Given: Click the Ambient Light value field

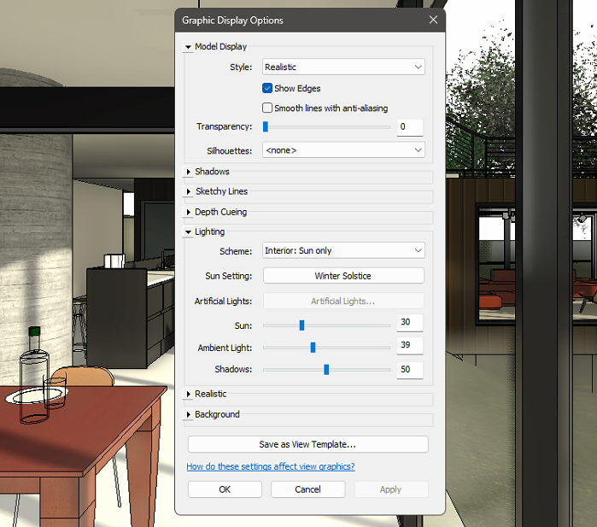Looking at the screenshot, I should pos(409,347).
